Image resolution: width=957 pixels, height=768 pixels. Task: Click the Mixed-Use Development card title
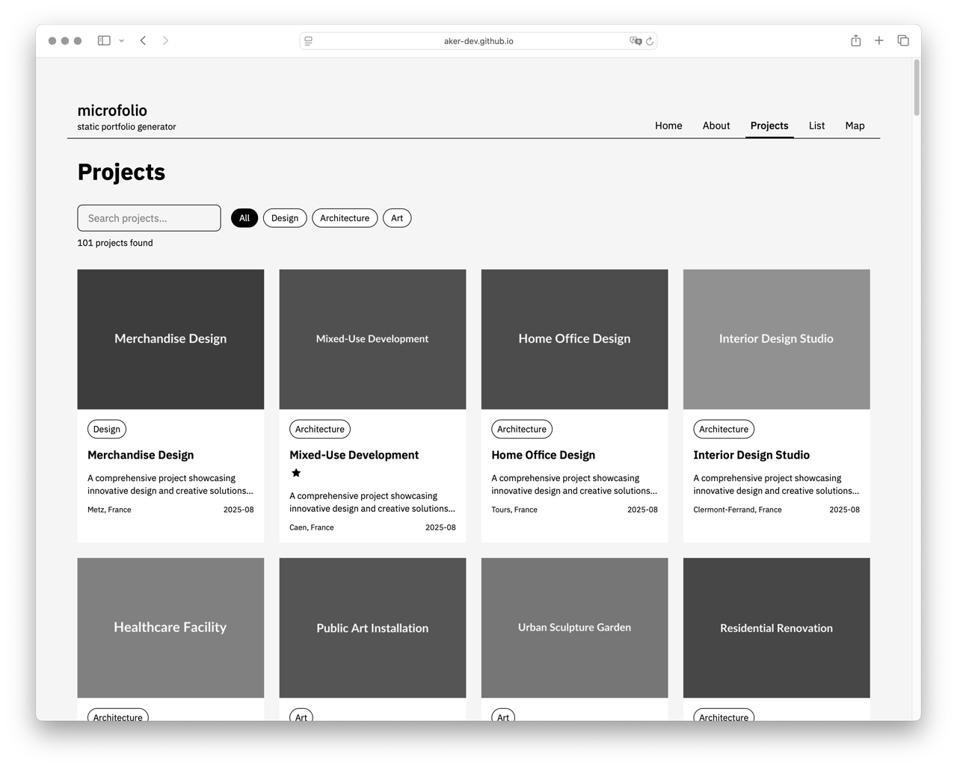coord(354,455)
